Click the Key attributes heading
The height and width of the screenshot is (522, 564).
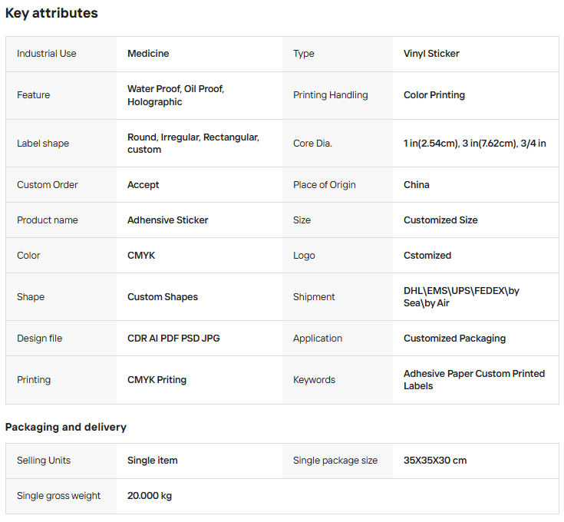click(x=51, y=13)
